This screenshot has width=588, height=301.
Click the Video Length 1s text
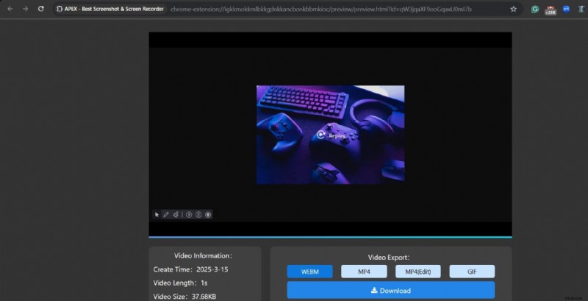tap(180, 283)
